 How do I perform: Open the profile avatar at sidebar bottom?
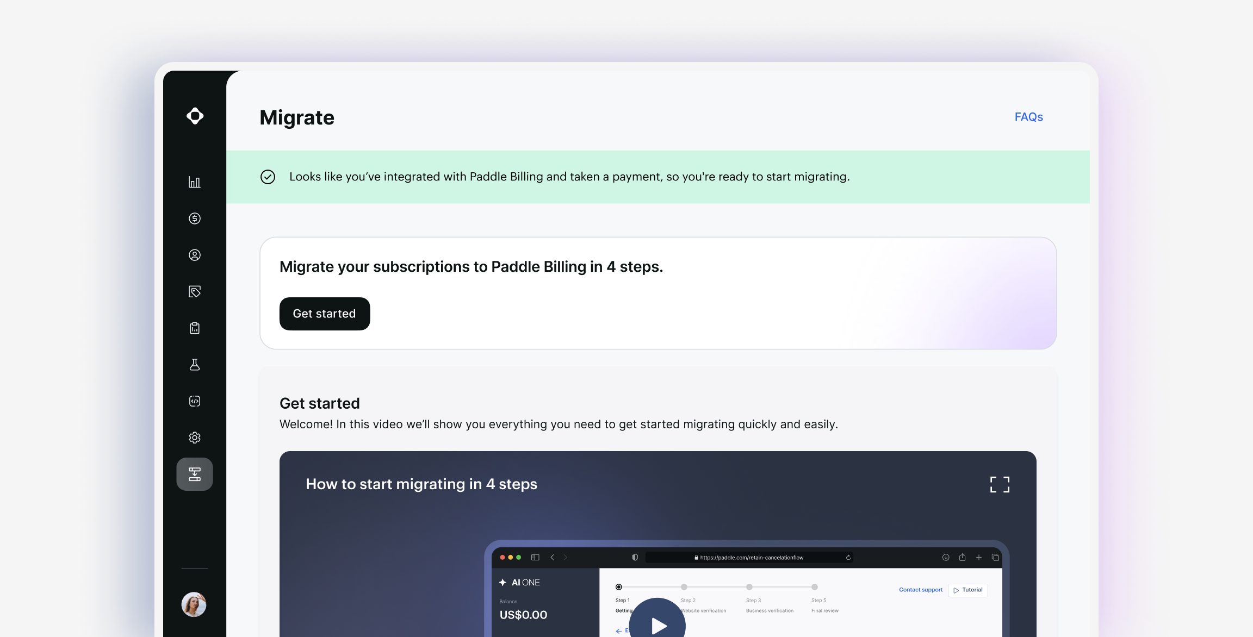[x=194, y=604]
